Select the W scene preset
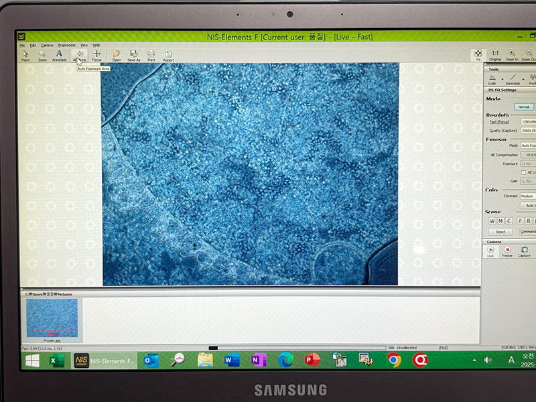 click(491, 220)
